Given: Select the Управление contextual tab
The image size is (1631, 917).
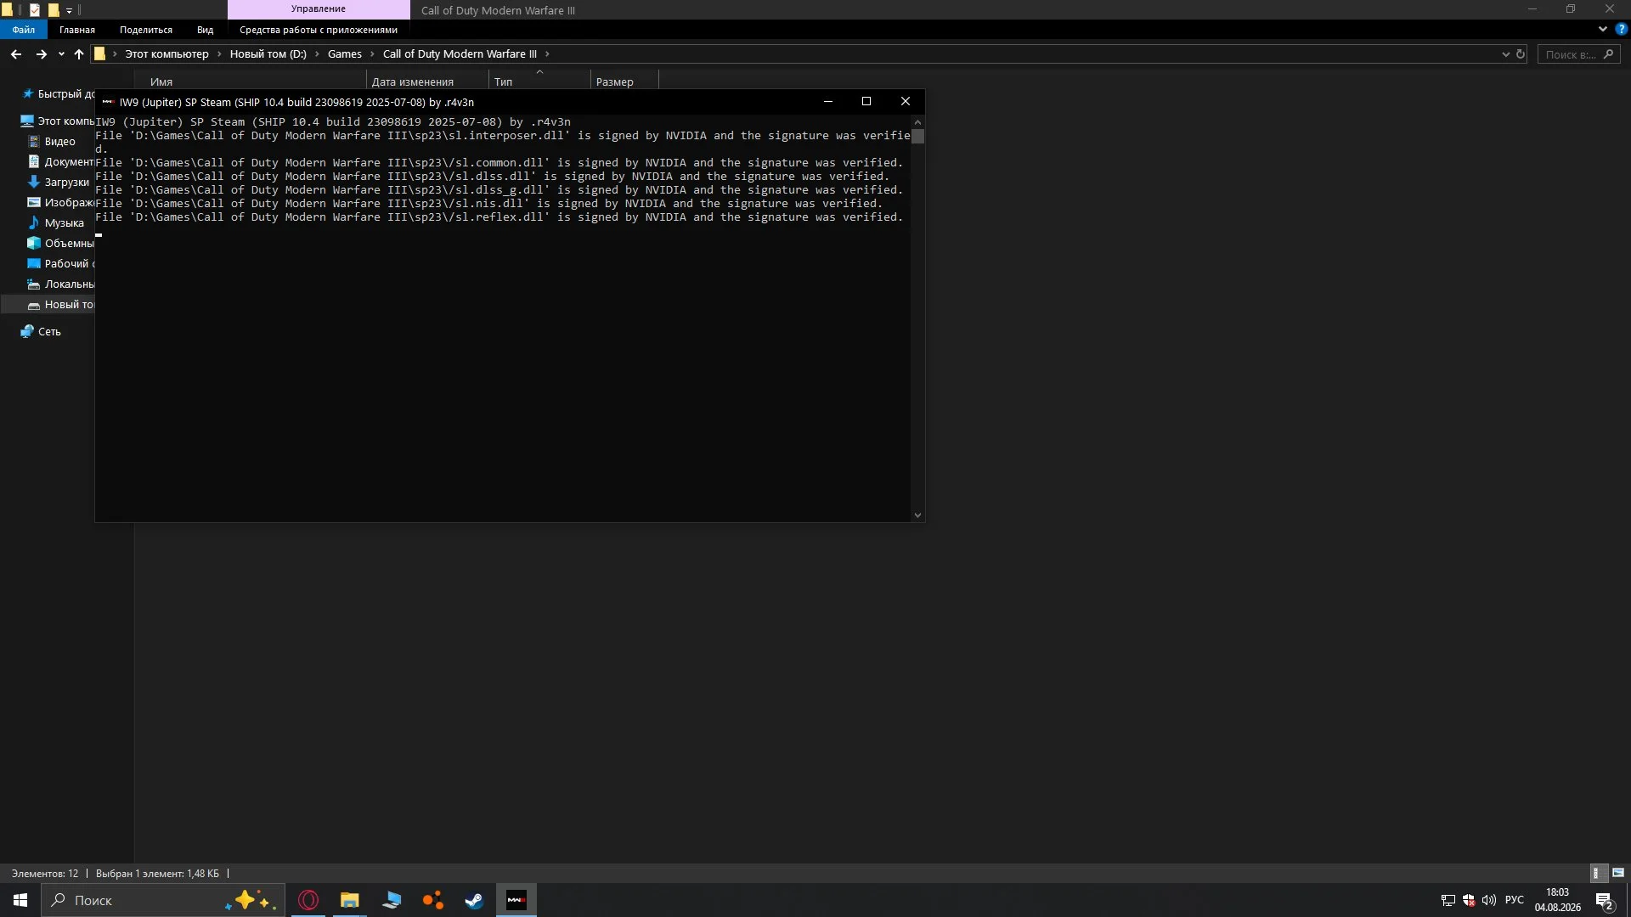Looking at the screenshot, I should [319, 9].
